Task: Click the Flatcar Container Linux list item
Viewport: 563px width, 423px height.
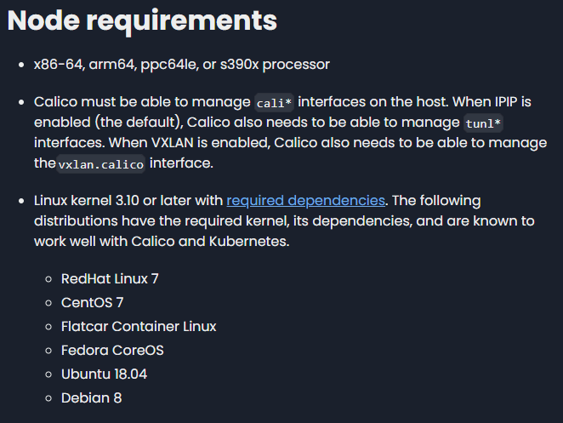Action: click(139, 326)
